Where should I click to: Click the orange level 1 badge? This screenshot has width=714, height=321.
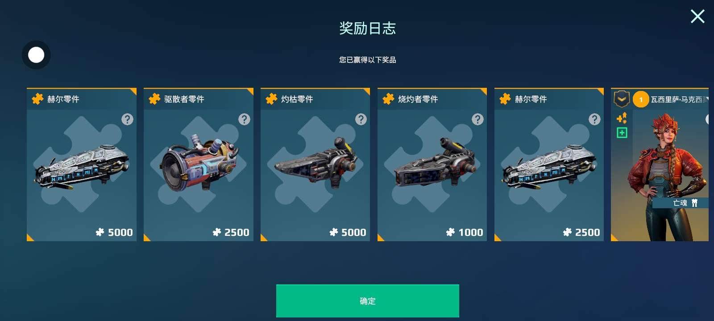[641, 99]
